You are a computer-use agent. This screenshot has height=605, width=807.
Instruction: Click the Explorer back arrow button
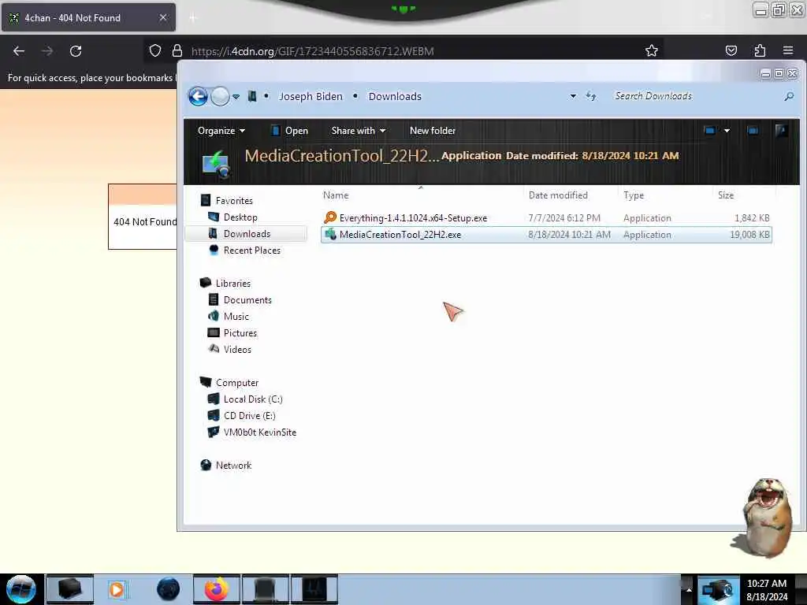(x=198, y=96)
